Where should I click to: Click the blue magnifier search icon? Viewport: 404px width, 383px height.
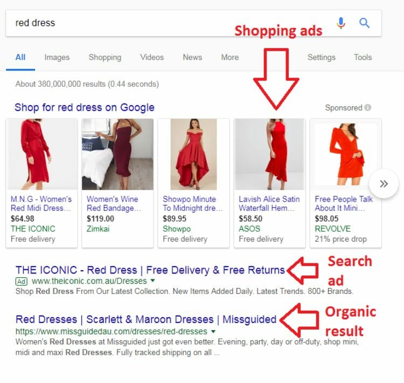pyautogui.click(x=364, y=23)
